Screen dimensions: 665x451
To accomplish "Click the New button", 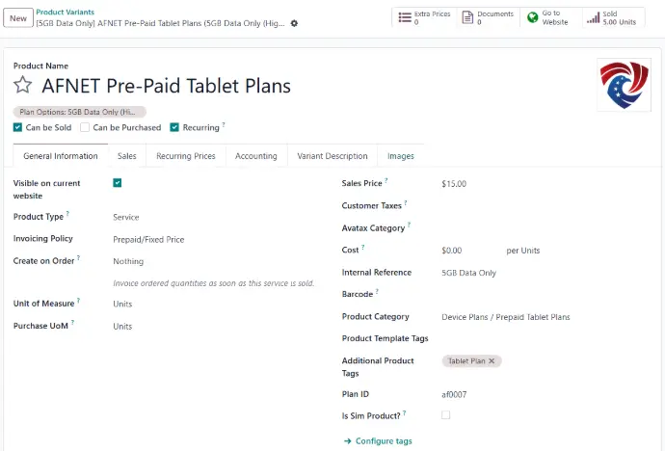I will point(17,18).
